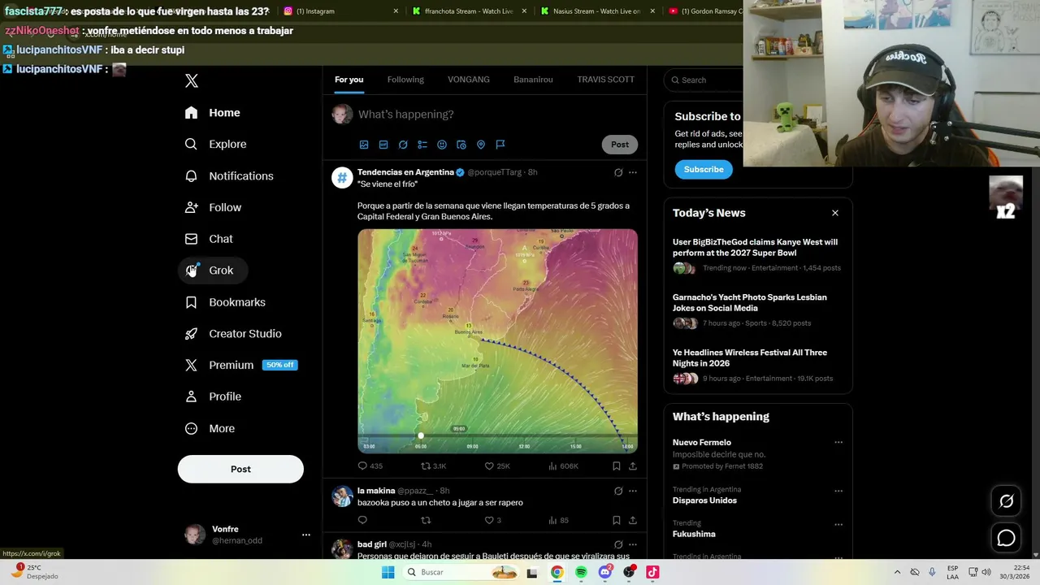Open Home in the sidebar
The height and width of the screenshot is (585, 1040).
[x=213, y=113]
